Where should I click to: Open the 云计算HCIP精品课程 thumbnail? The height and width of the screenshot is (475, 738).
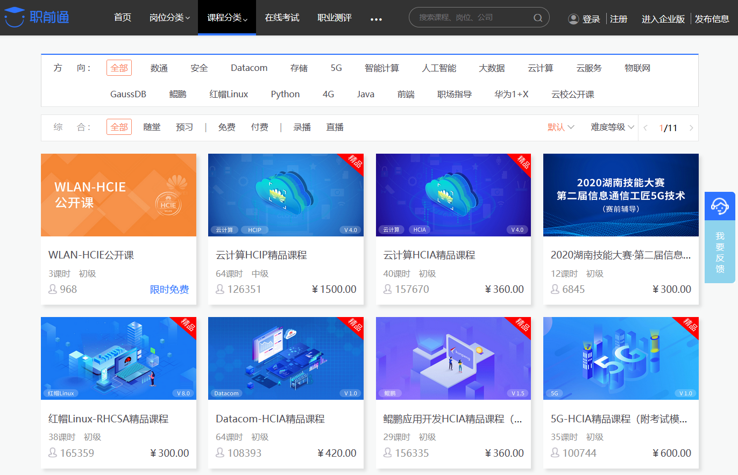click(x=286, y=195)
